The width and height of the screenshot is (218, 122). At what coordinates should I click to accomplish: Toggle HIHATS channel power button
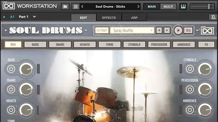(x=11, y=110)
